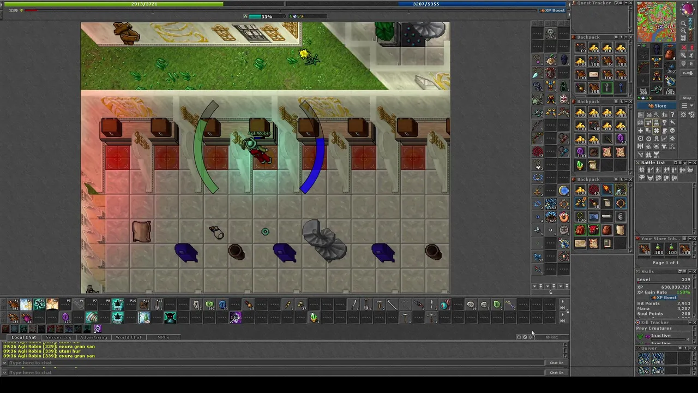The image size is (698, 393).
Task: Use the shovel on action bar
Action: pyautogui.click(x=366, y=304)
